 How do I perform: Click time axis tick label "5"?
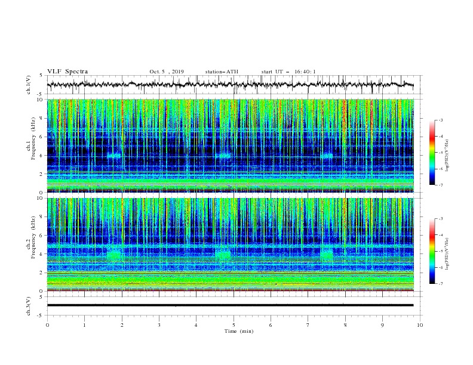pyautogui.click(x=234, y=325)
